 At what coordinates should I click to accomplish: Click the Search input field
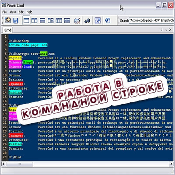pos(152,21)
